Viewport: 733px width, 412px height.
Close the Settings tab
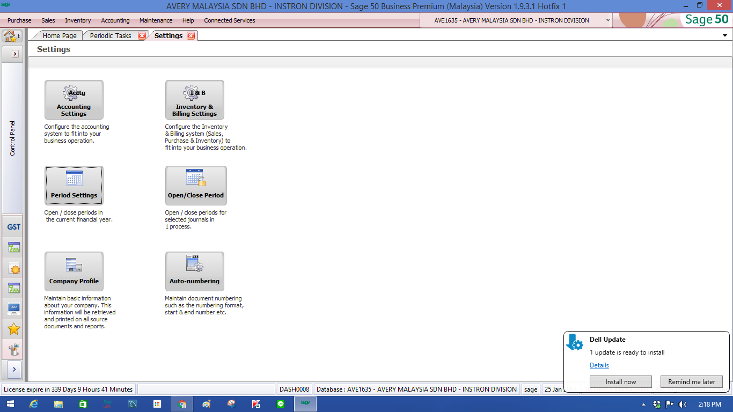coord(190,36)
